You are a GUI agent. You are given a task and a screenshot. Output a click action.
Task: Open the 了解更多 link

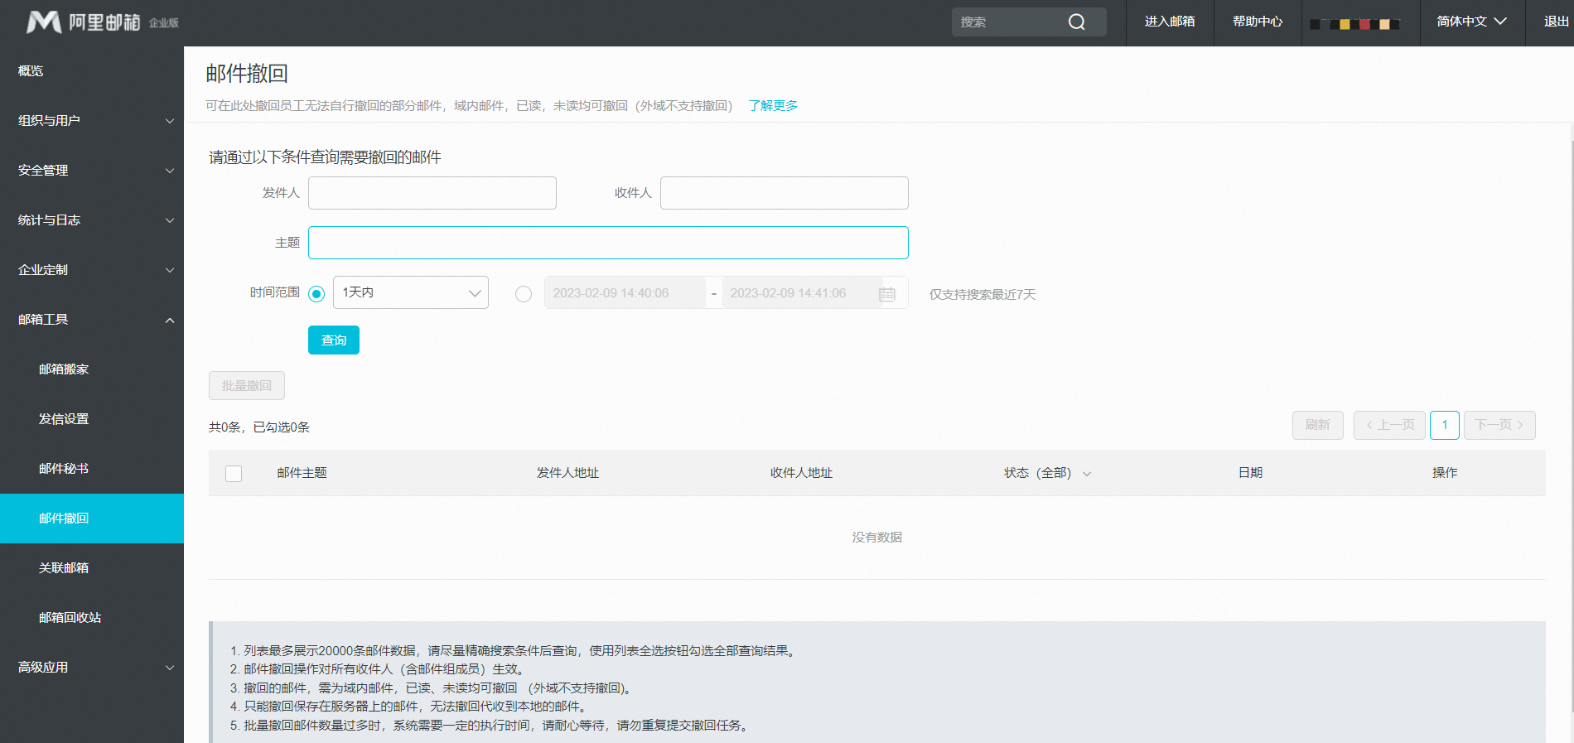click(773, 106)
